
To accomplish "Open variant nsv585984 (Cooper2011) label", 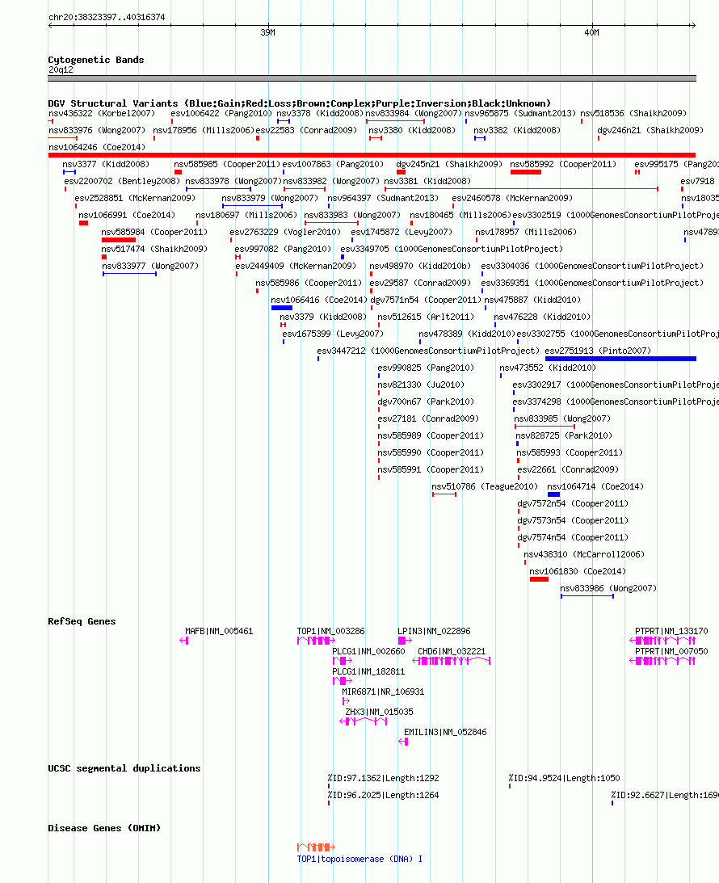I will tap(154, 232).
